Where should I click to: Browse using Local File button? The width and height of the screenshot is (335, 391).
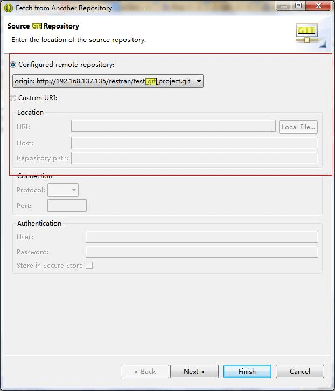pyautogui.click(x=298, y=127)
